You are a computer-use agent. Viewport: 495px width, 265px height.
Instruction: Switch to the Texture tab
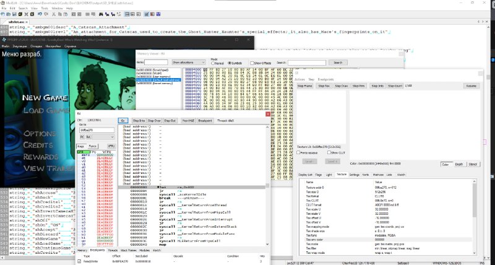342,175
